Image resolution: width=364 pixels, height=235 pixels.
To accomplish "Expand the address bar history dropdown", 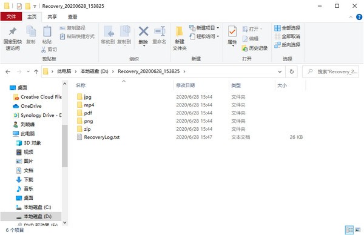I will [280, 71].
